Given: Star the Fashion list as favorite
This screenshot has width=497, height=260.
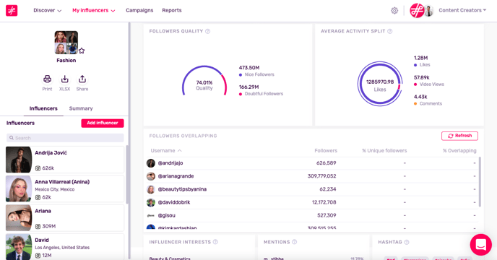Looking at the screenshot, I should [x=82, y=51].
